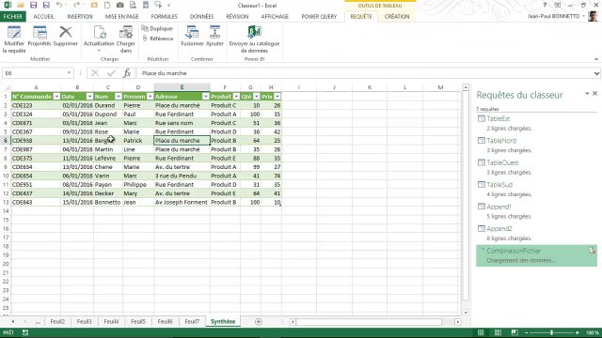Select the Append1 query
The height and width of the screenshot is (338, 602).
(537, 211)
